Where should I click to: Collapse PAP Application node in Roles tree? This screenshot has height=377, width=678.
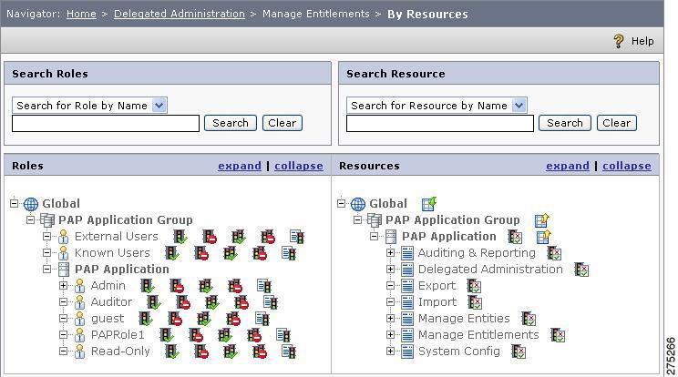(x=47, y=269)
